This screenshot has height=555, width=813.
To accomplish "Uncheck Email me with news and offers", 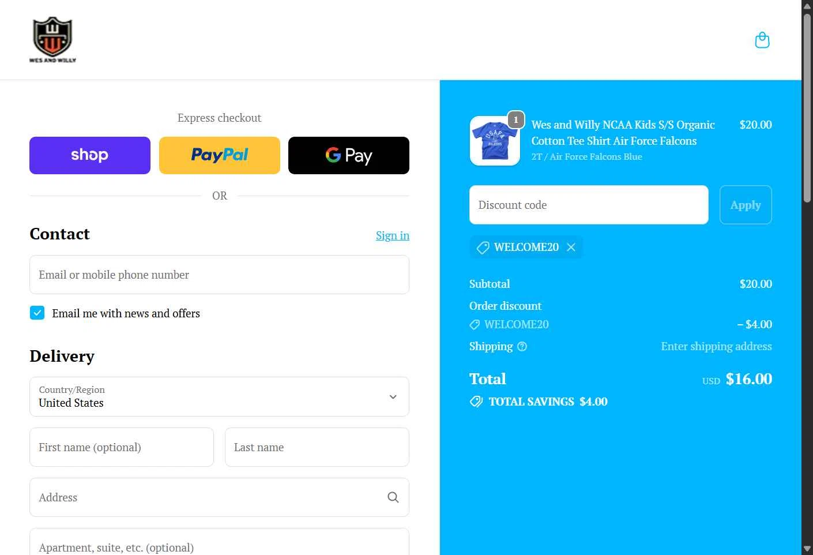I will click(x=37, y=313).
